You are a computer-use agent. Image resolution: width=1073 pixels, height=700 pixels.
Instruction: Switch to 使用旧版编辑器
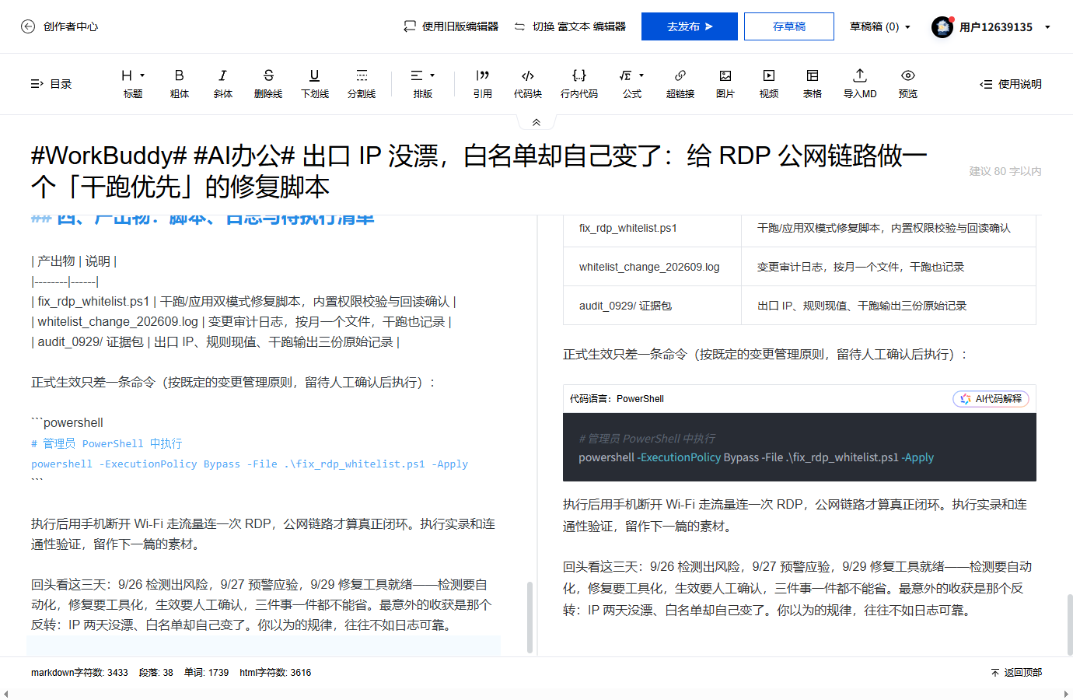point(451,26)
